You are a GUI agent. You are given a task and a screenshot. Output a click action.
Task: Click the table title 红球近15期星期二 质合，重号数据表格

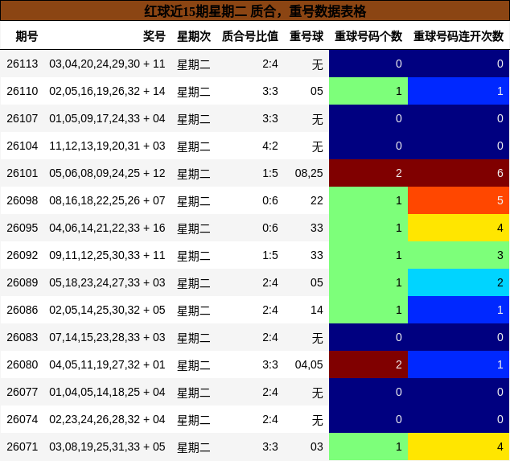[x=255, y=11]
